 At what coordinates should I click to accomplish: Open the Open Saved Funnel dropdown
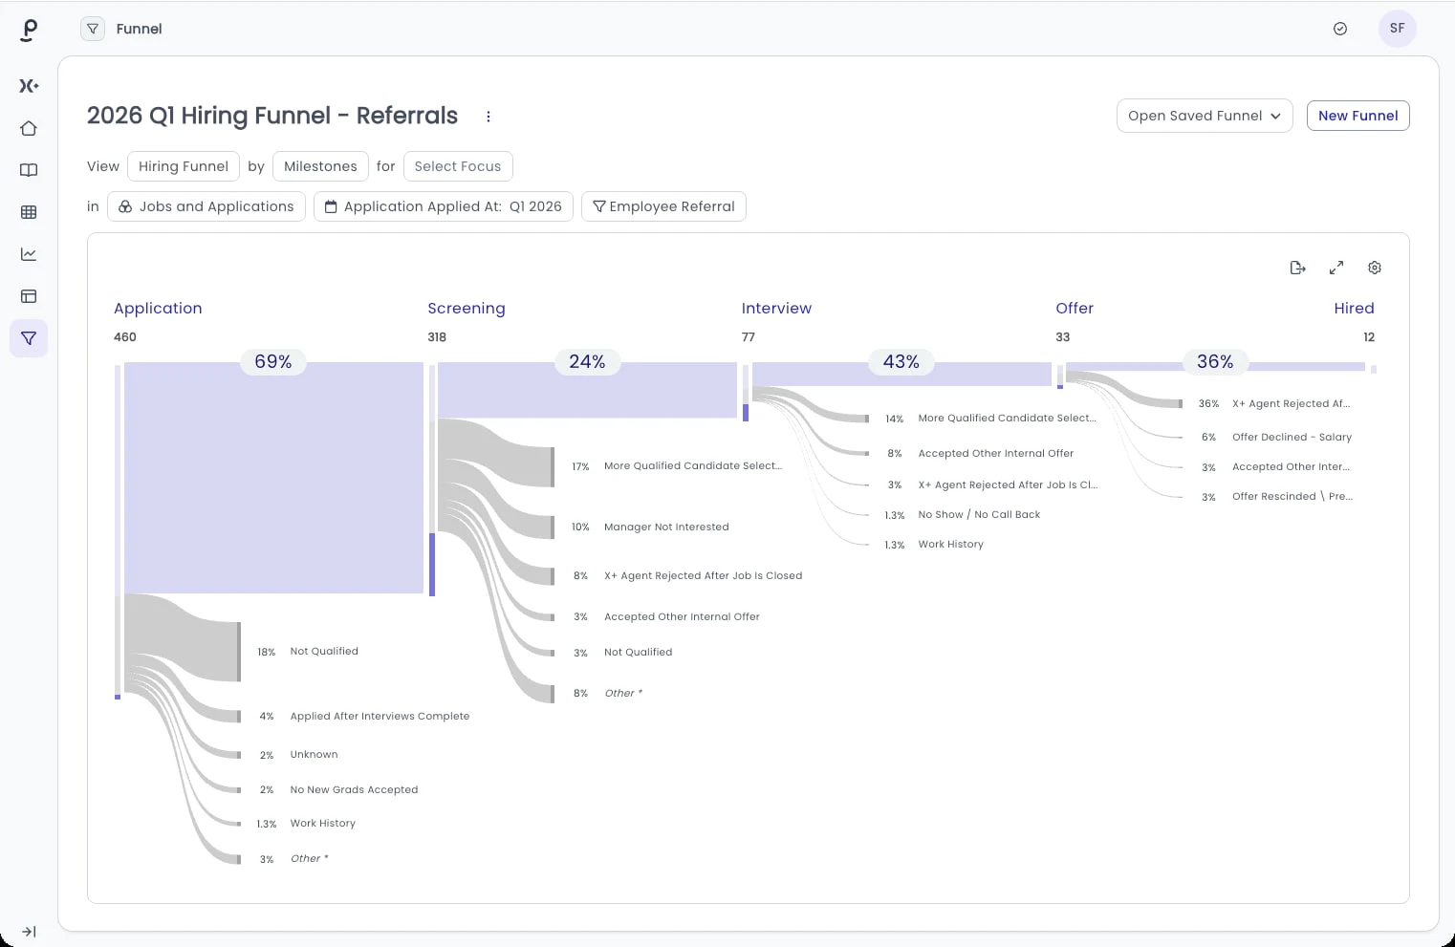[x=1205, y=116]
